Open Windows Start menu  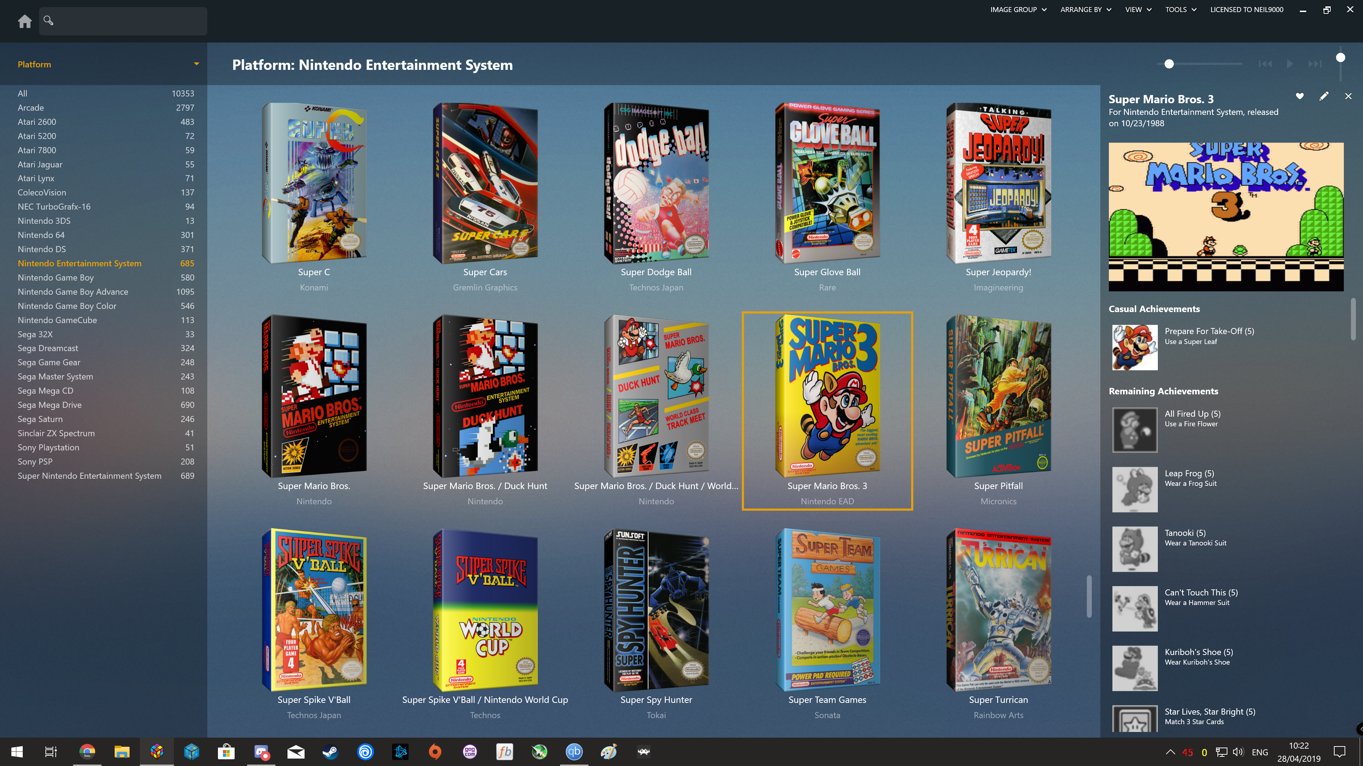[x=17, y=751]
